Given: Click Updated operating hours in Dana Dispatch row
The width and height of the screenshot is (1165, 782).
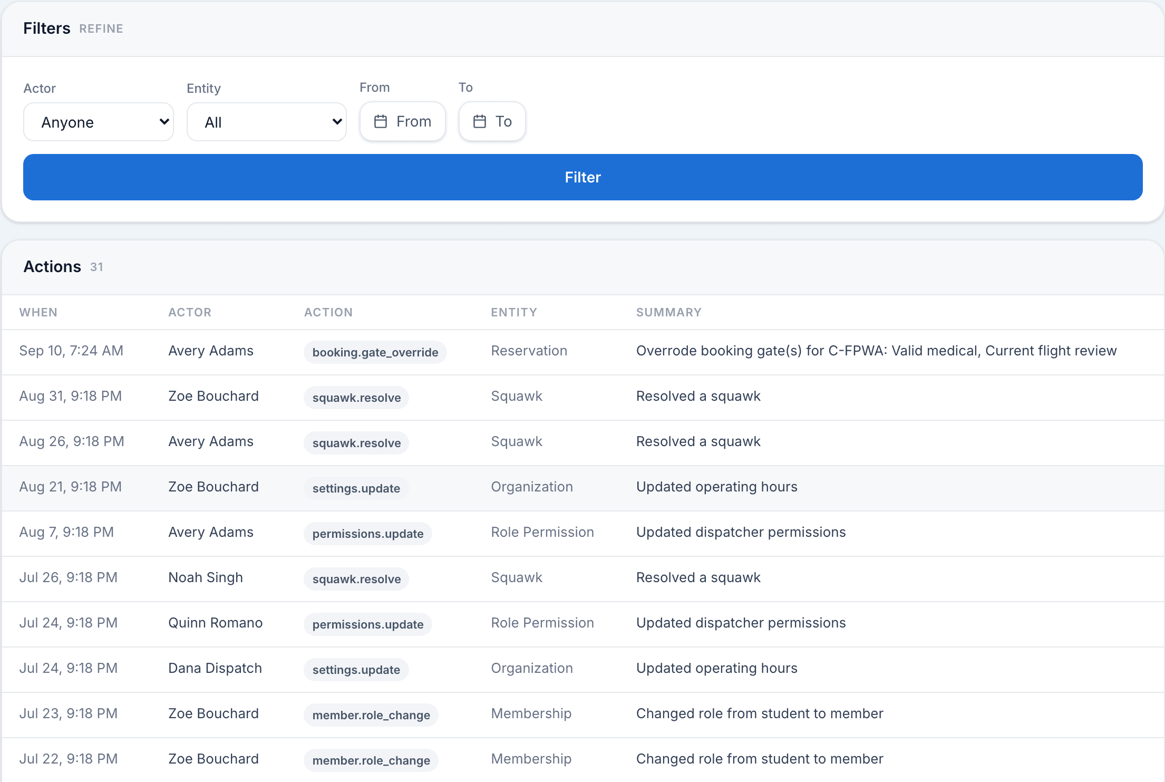Looking at the screenshot, I should pos(717,668).
